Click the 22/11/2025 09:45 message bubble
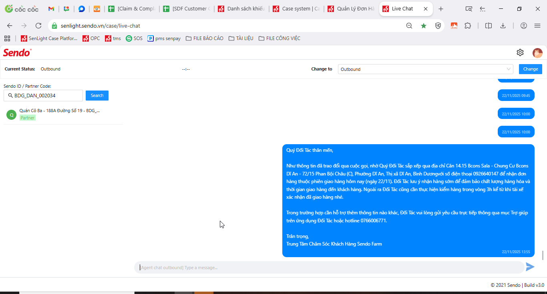The height and width of the screenshot is (294, 547). (x=516, y=95)
